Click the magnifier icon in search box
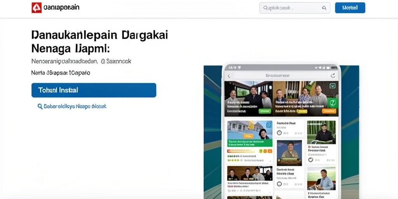The width and height of the screenshot is (398, 199). click(x=324, y=8)
